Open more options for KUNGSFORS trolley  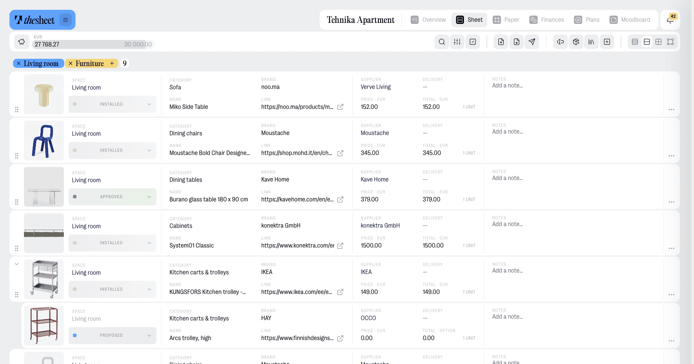coord(672,295)
